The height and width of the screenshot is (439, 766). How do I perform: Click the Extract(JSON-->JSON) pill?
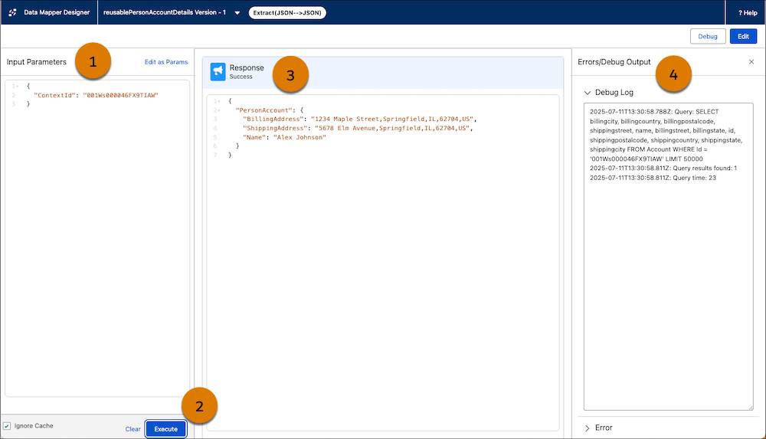pyautogui.click(x=287, y=13)
